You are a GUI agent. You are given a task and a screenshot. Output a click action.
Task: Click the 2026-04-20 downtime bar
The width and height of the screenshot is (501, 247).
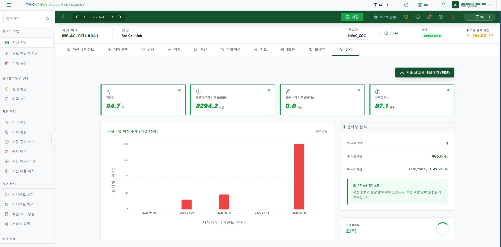click(x=186, y=204)
